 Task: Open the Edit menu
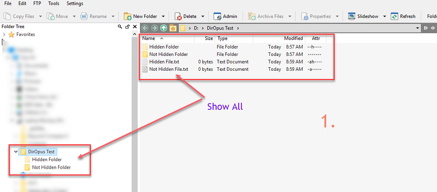[x=22, y=3]
